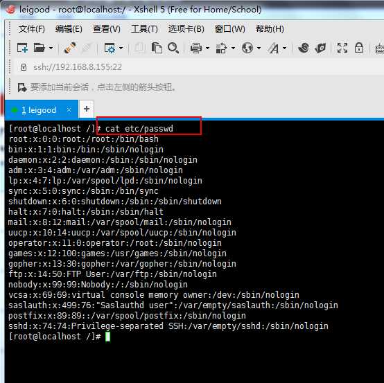Click the ftp:x:14:50:FTP User line
Viewport: 384px width, 383px height.
click(113, 274)
